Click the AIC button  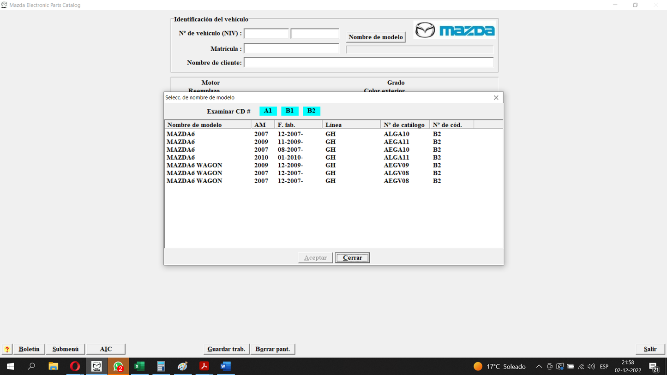[106, 349]
